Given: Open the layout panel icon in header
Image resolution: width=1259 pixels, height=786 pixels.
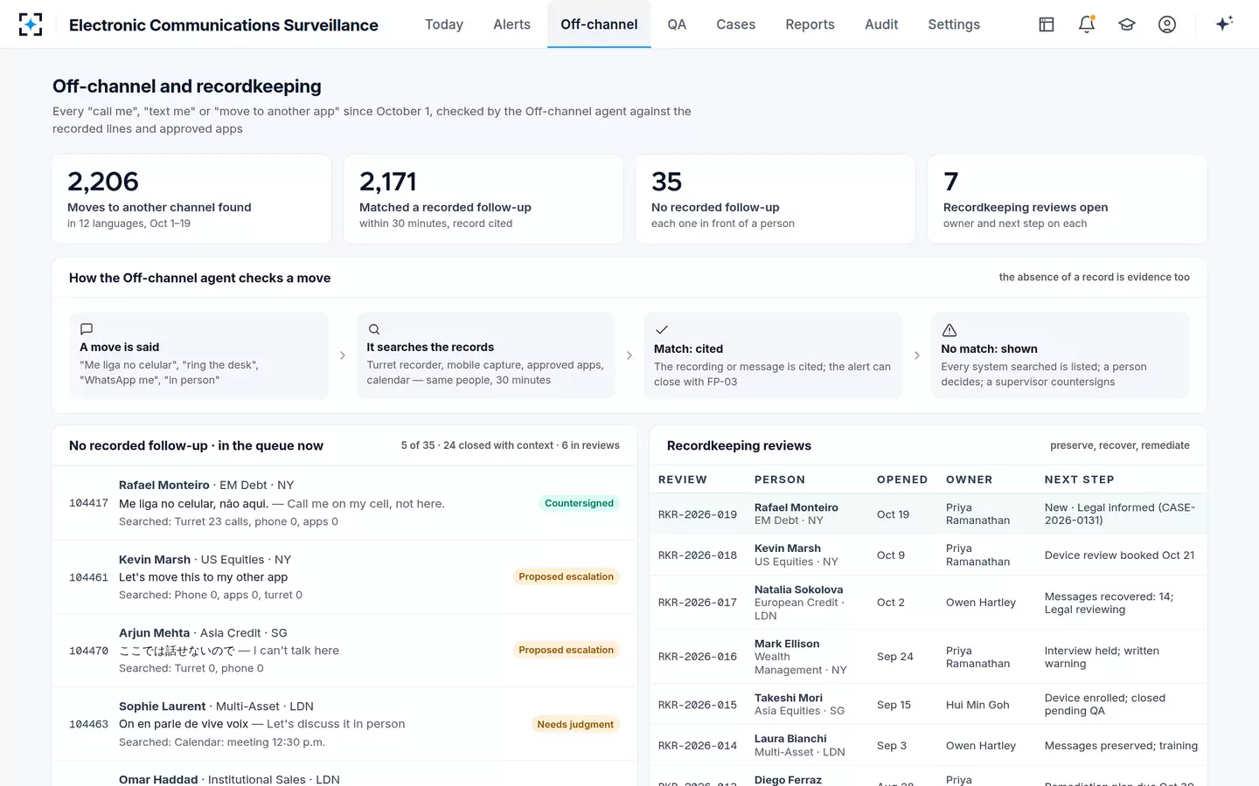Looking at the screenshot, I should tap(1047, 24).
